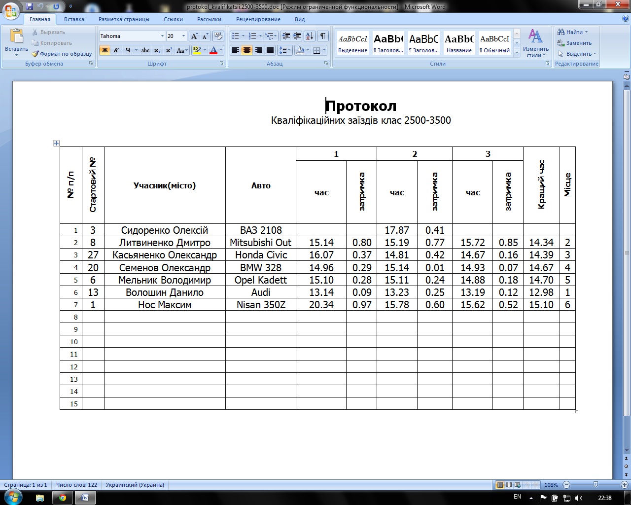Screen dimensions: 631x505
Task: Toggle center alignment
Action: (x=247, y=50)
